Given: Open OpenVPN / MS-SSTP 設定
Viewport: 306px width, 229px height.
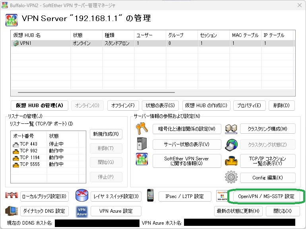Looking at the screenshot, I should tap(266, 196).
